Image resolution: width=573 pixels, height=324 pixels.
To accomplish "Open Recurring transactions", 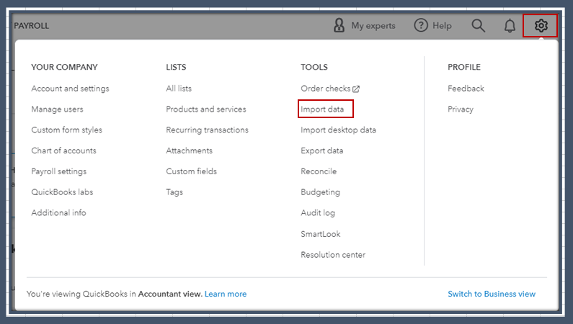I will tap(207, 130).
